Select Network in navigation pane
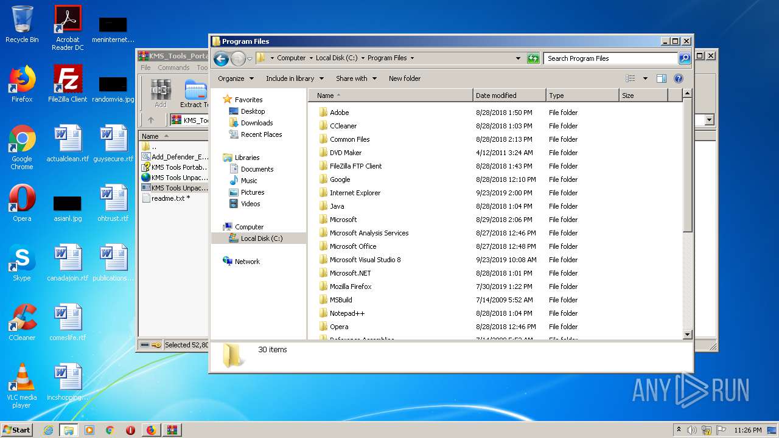The width and height of the screenshot is (779, 438). click(247, 262)
